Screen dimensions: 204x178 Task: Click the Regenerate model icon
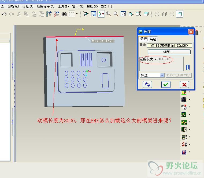tap(49, 14)
